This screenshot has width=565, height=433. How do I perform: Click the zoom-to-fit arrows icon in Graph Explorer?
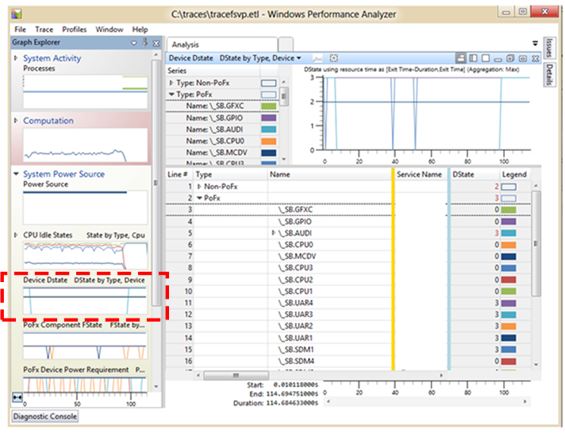(17, 397)
